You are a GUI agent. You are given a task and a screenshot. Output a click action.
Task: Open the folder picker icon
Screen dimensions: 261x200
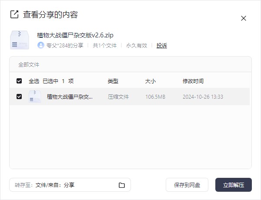point(122,185)
